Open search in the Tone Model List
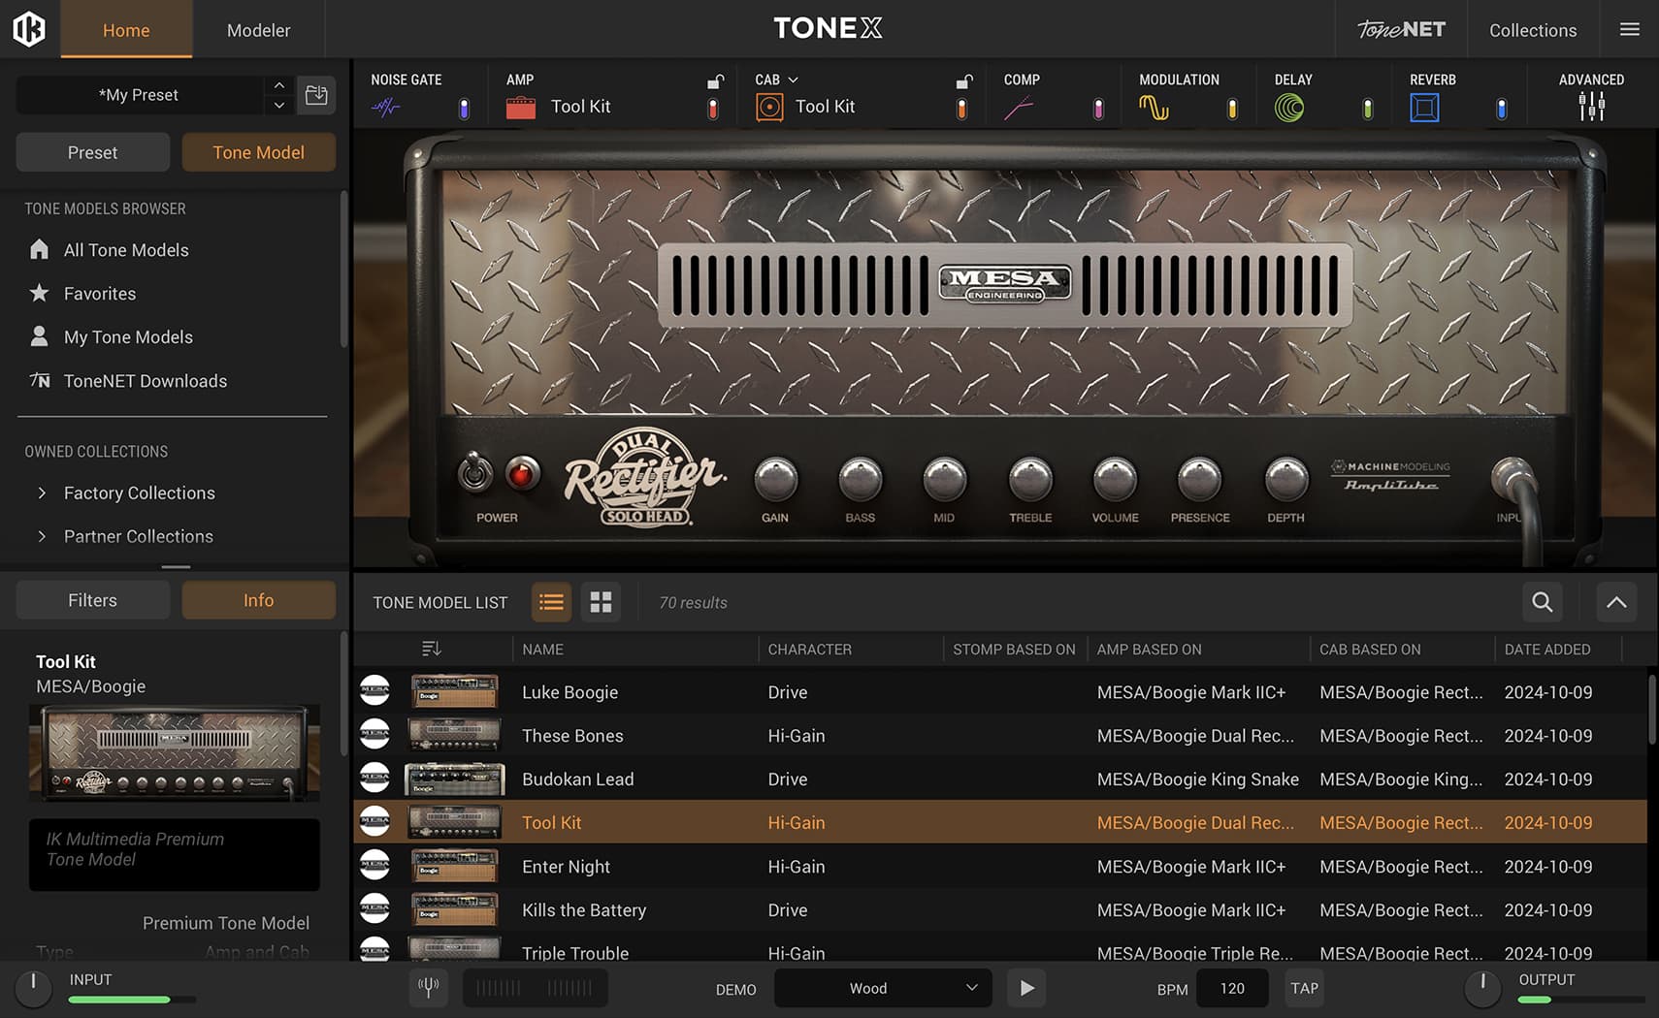 1541,602
